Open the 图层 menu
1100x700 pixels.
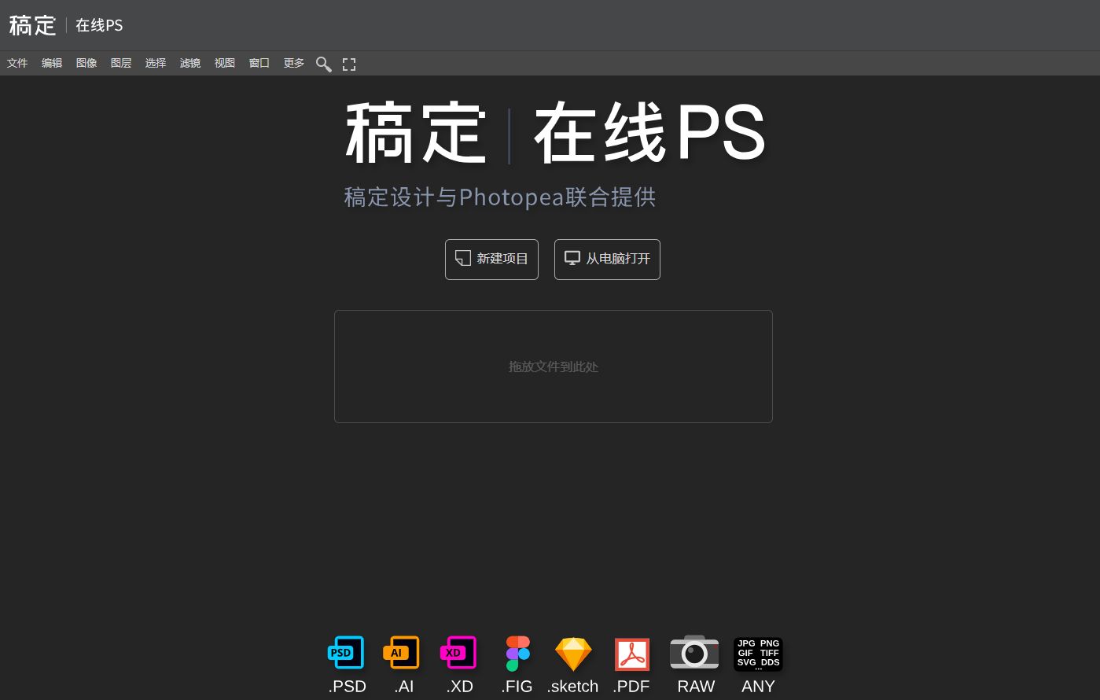[x=121, y=63]
